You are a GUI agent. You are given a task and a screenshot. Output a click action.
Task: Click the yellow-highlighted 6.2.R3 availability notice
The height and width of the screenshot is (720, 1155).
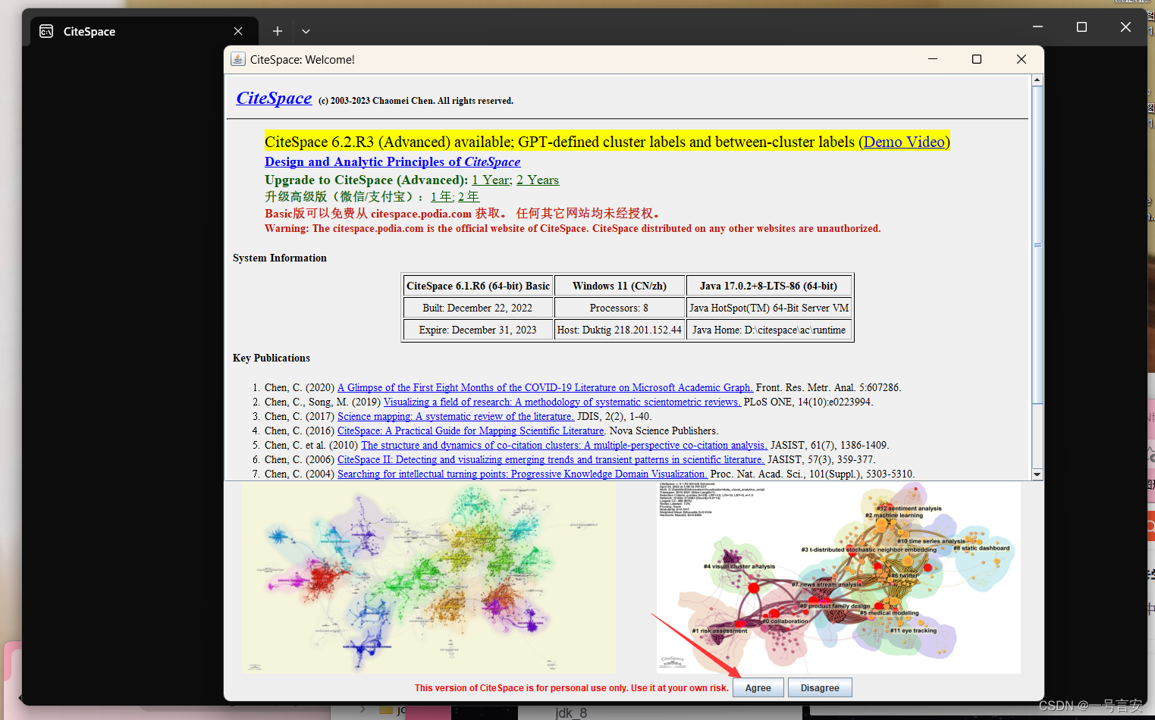[607, 142]
